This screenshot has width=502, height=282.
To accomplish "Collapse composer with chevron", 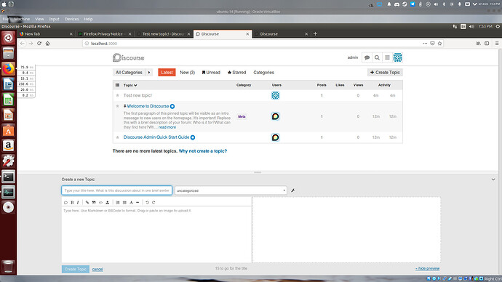I will pos(493,180).
